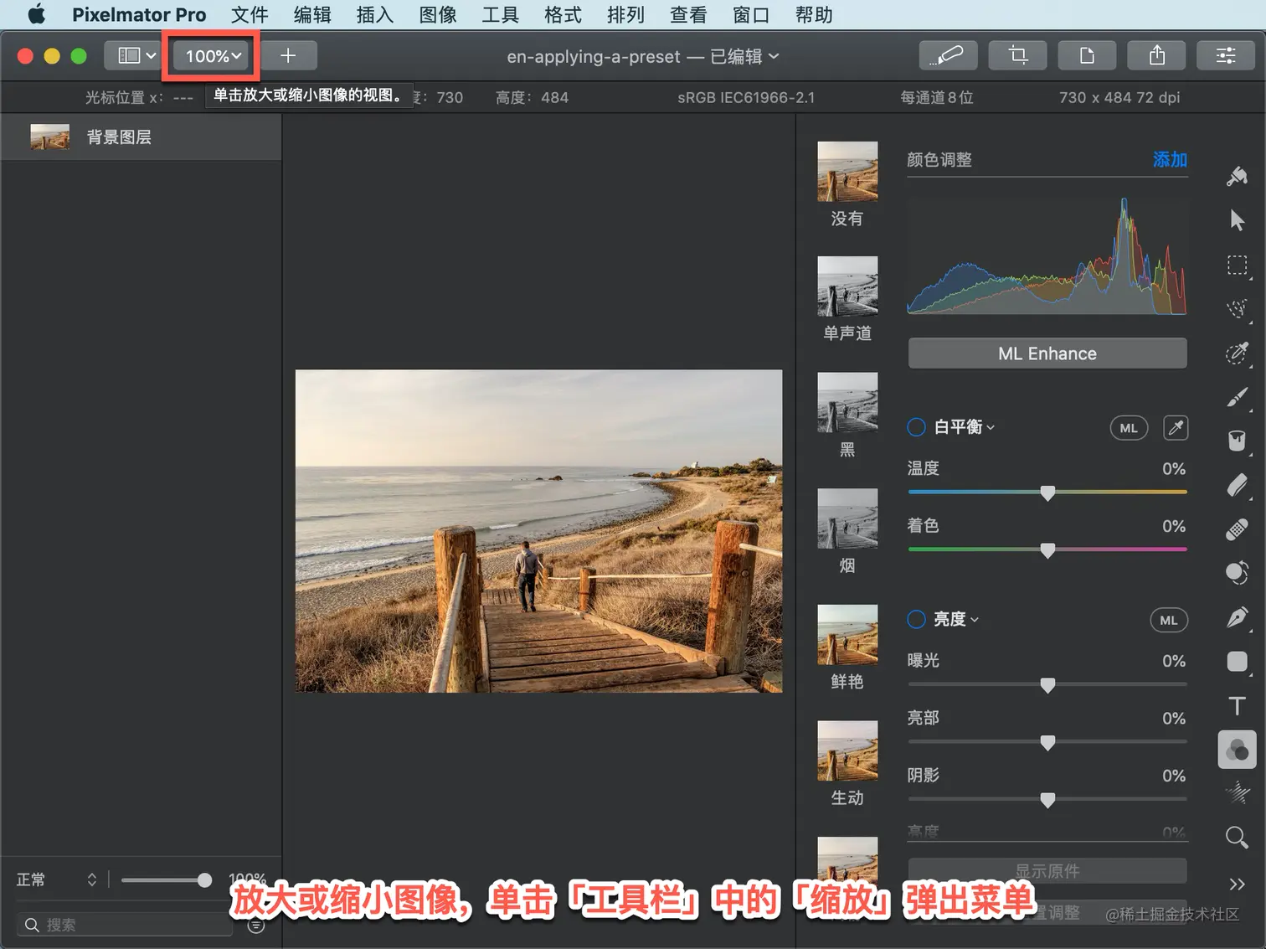
Task: Open the 工具 menu
Action: point(501,15)
